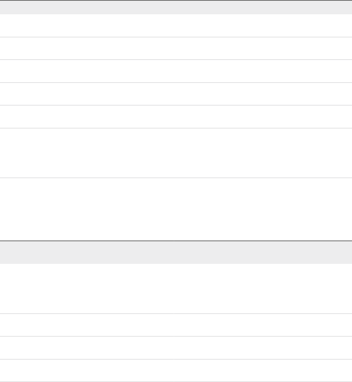Viewport: 352px width, 382px height.
Task: Click the left cell of the lower table's last row
Action: (87, 370)
